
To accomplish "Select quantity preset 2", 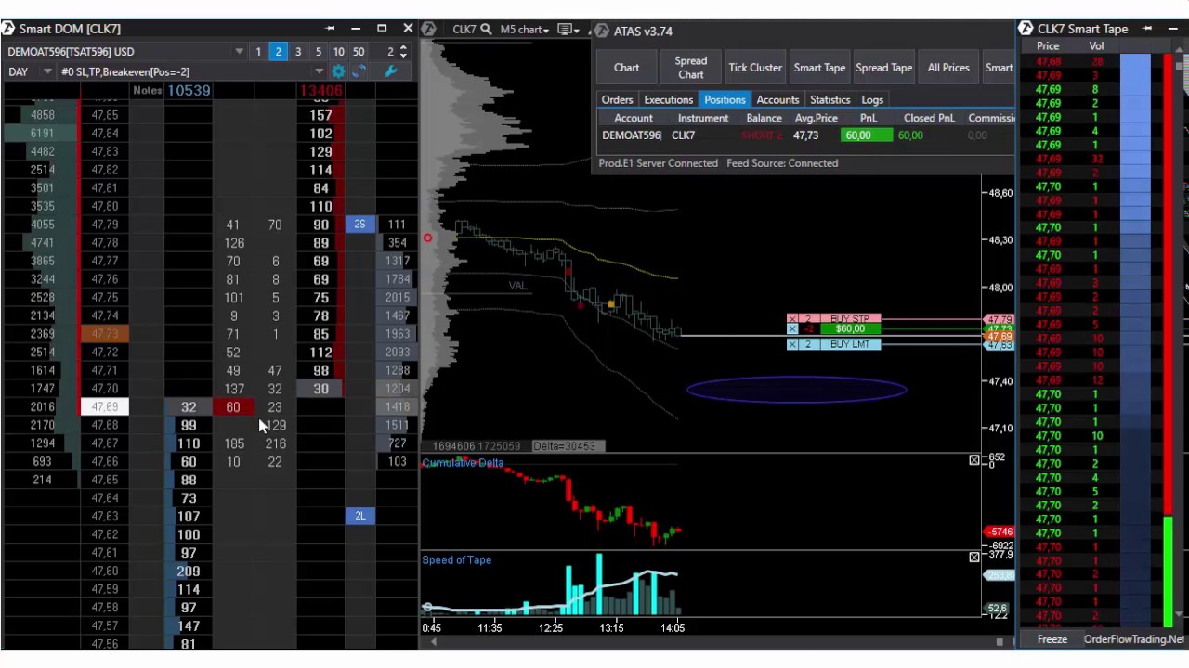I will (x=278, y=52).
